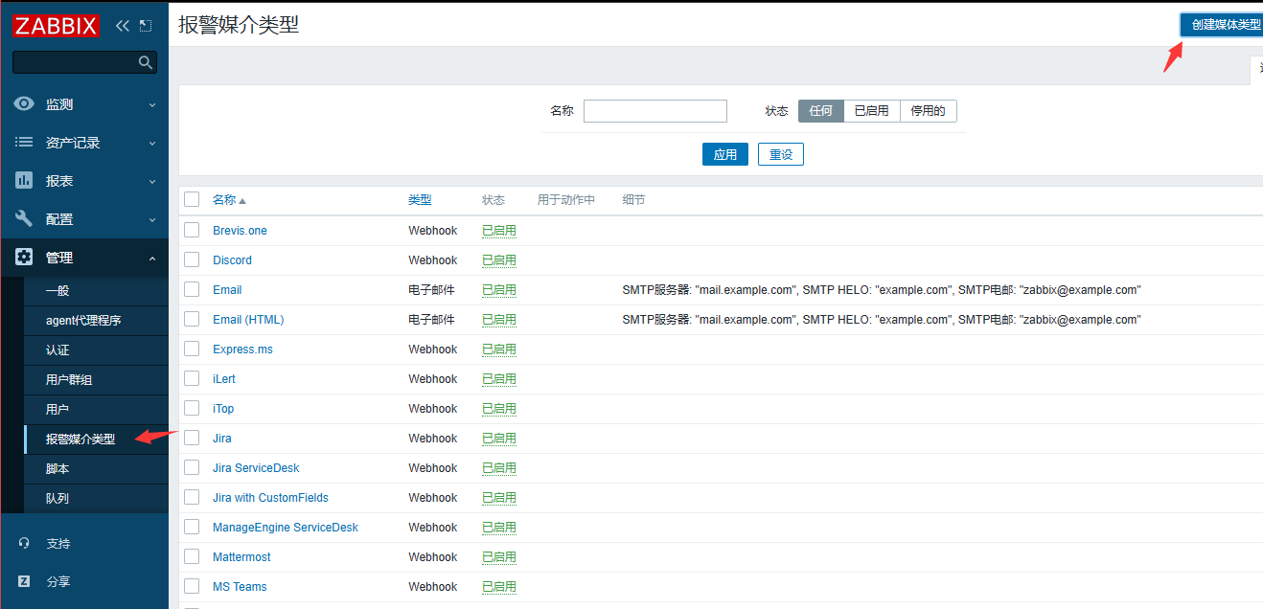Toggle 已启用 status for Email row
This screenshot has height=609, width=1263.
pos(499,289)
